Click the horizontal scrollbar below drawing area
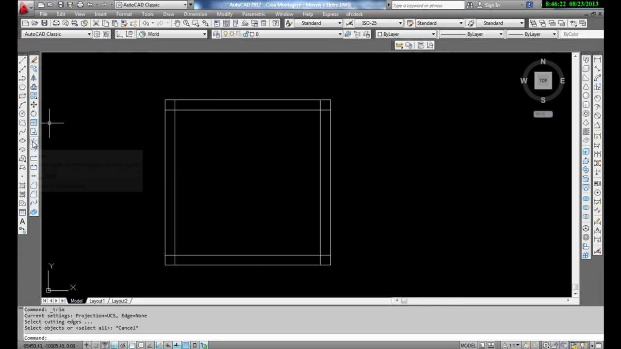 point(483,301)
